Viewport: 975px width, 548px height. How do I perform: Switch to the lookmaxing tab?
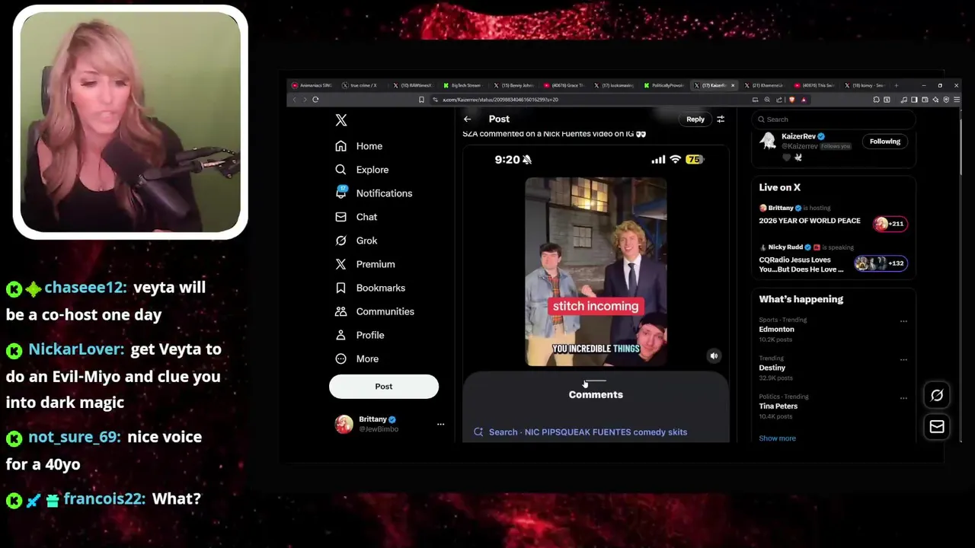615,85
